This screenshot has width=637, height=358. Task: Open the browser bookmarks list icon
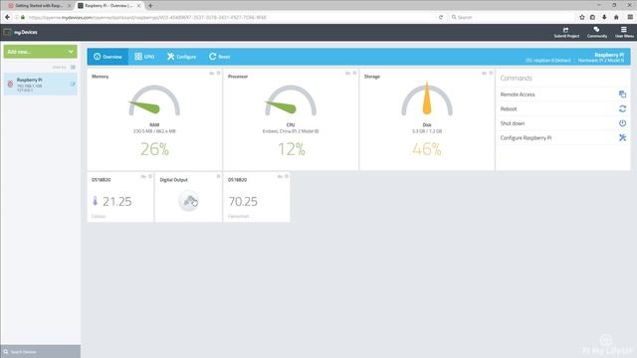[x=593, y=17]
